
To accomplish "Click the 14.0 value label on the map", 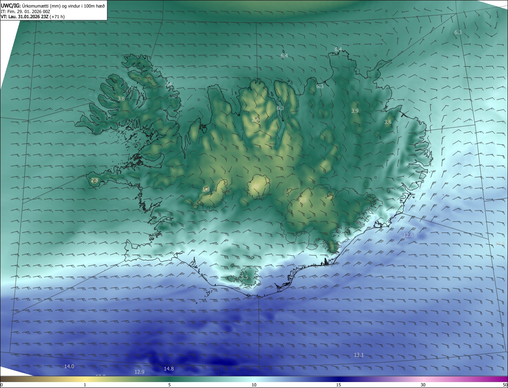I will click(x=69, y=366).
